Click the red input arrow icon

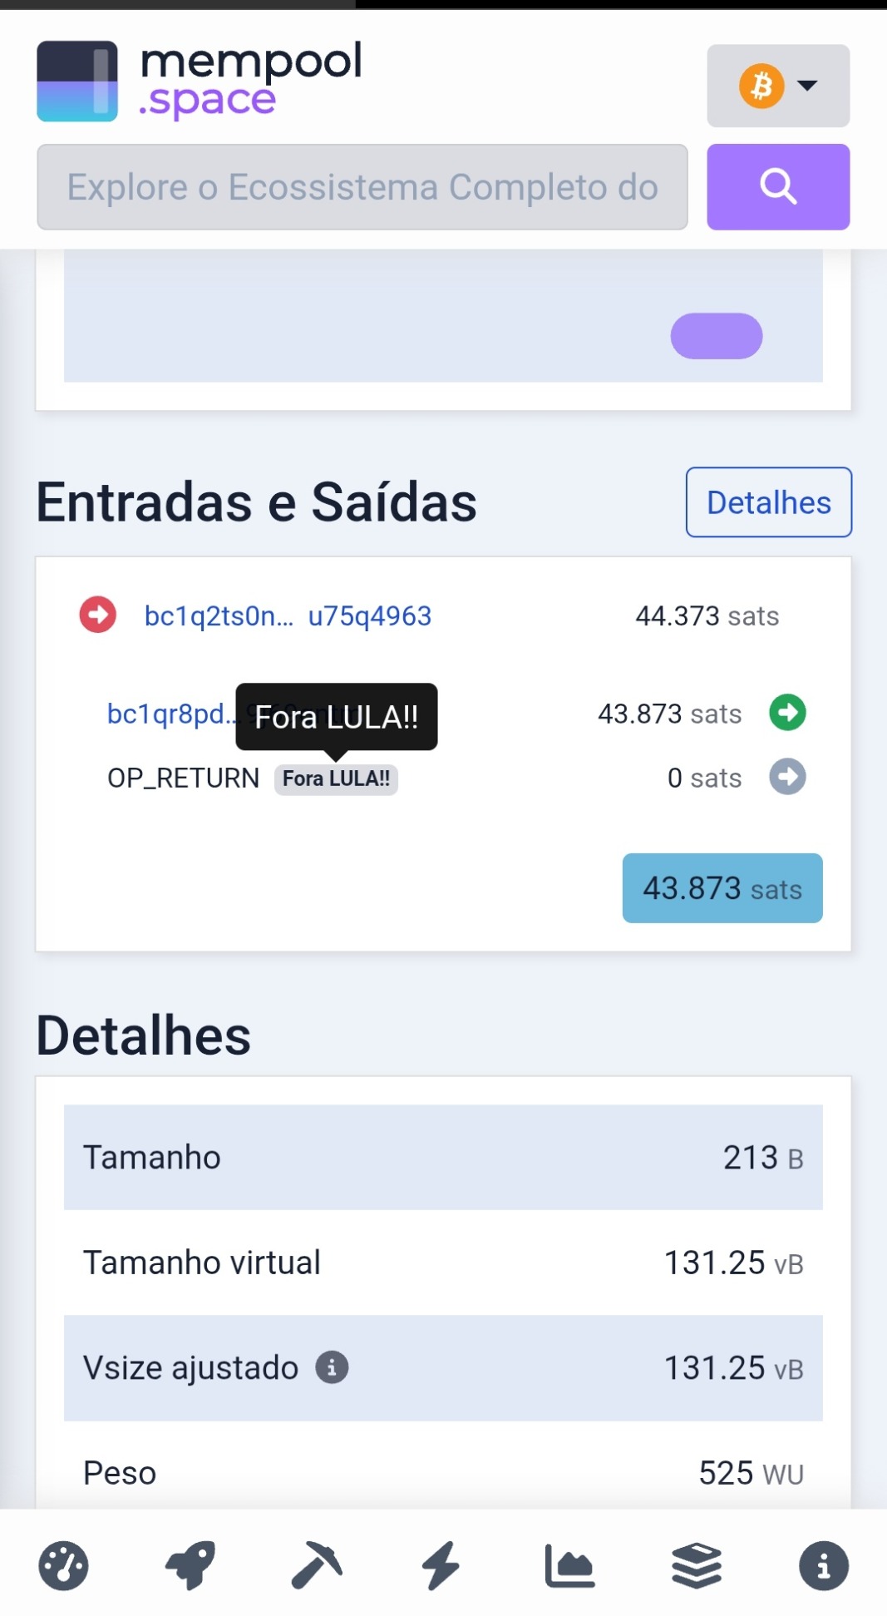pyautogui.click(x=98, y=615)
